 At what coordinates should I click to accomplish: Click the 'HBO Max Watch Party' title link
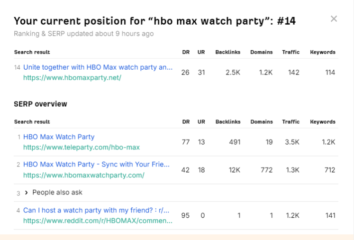click(x=59, y=137)
